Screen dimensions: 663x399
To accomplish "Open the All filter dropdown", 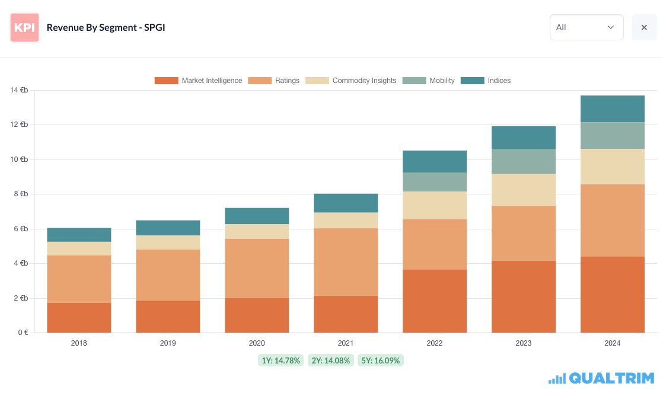I will point(586,27).
